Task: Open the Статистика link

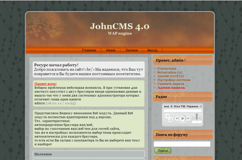Action: point(167,68)
